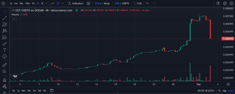Show prices in USD
Image resolution: width=235 pixels, height=94 pixels.
pyautogui.click(x=117, y=3)
